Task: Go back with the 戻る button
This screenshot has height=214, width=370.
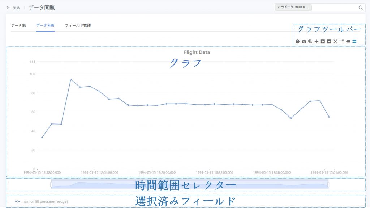Action: [x=13, y=8]
